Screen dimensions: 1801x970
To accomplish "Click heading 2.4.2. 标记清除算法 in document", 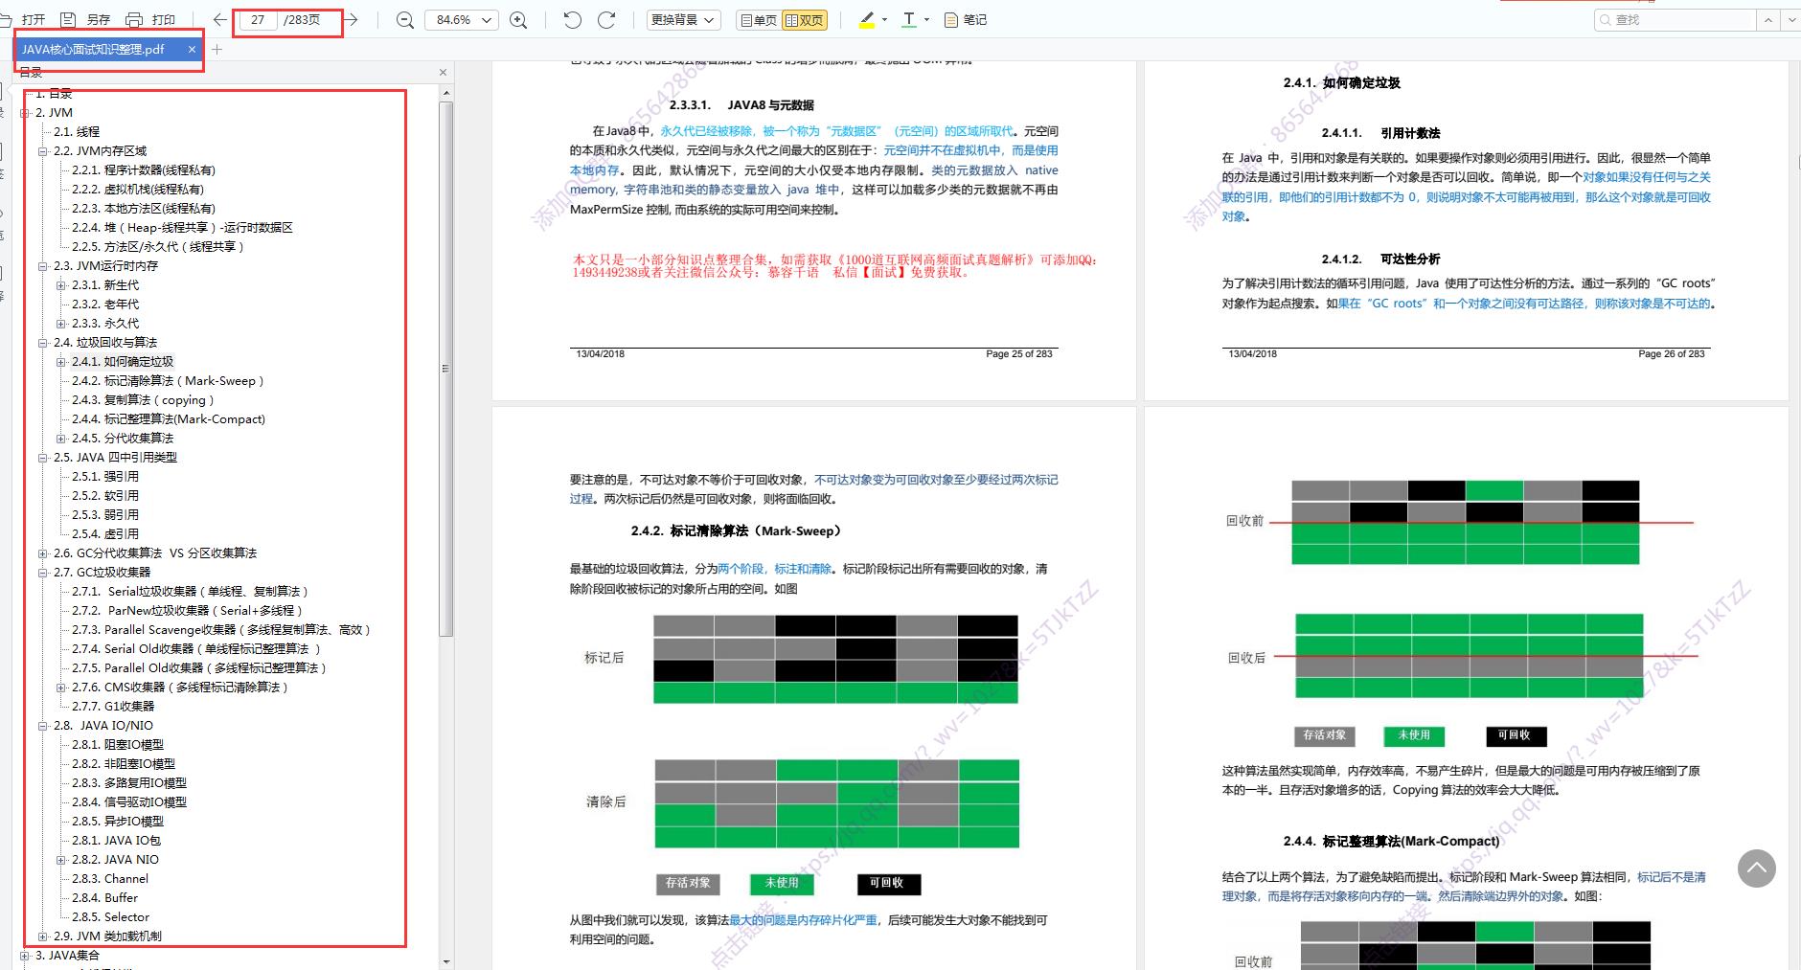I will [x=737, y=530].
